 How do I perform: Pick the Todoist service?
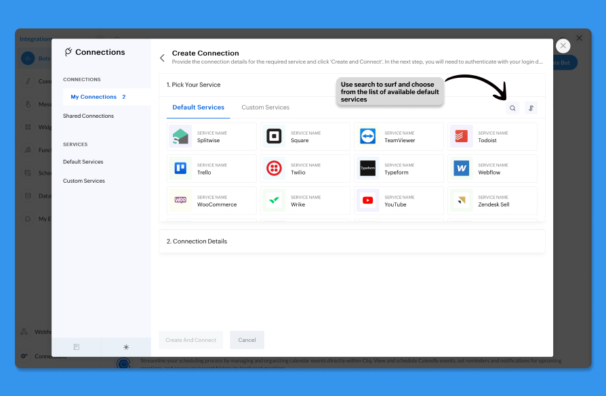(492, 137)
